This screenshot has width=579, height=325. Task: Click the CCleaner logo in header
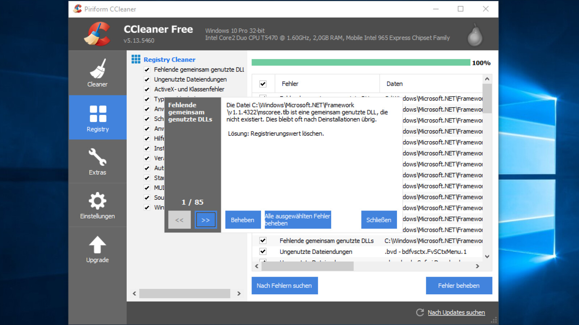tap(97, 34)
